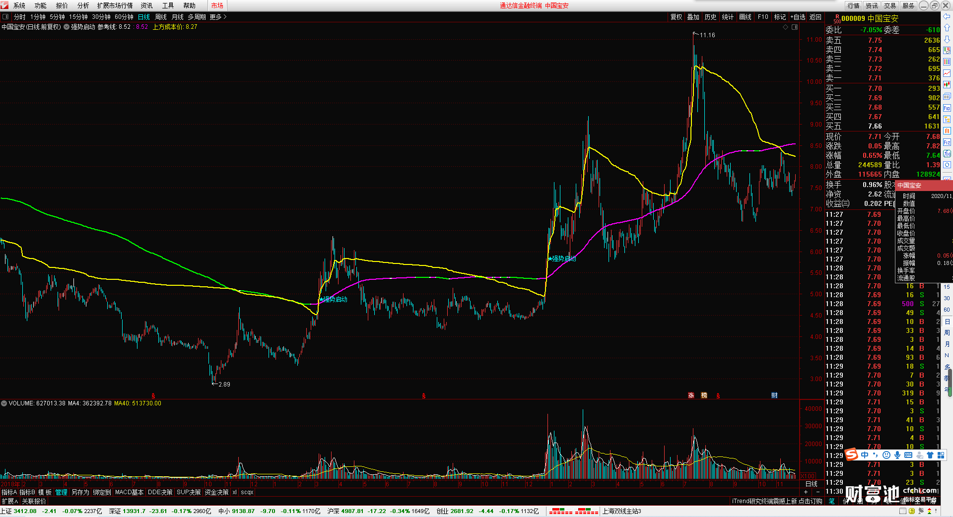The height and width of the screenshot is (517, 953).
Task: Toggle the small box left of 分时
Action: [x=5, y=17]
